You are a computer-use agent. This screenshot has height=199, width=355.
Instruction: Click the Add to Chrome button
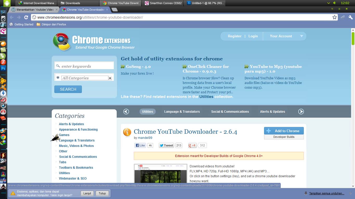(x=284, y=131)
